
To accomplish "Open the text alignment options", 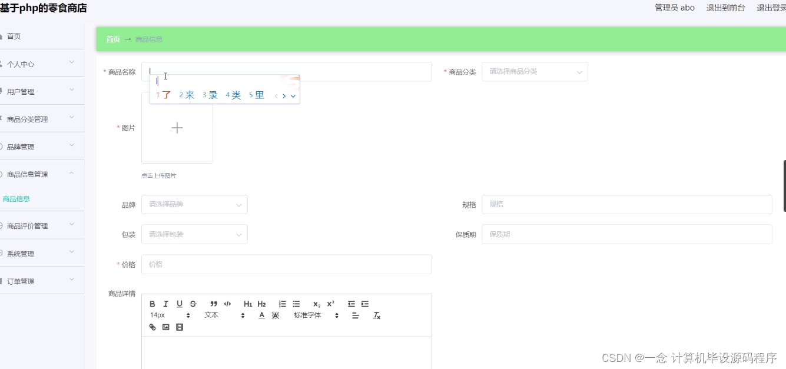I will click(356, 315).
